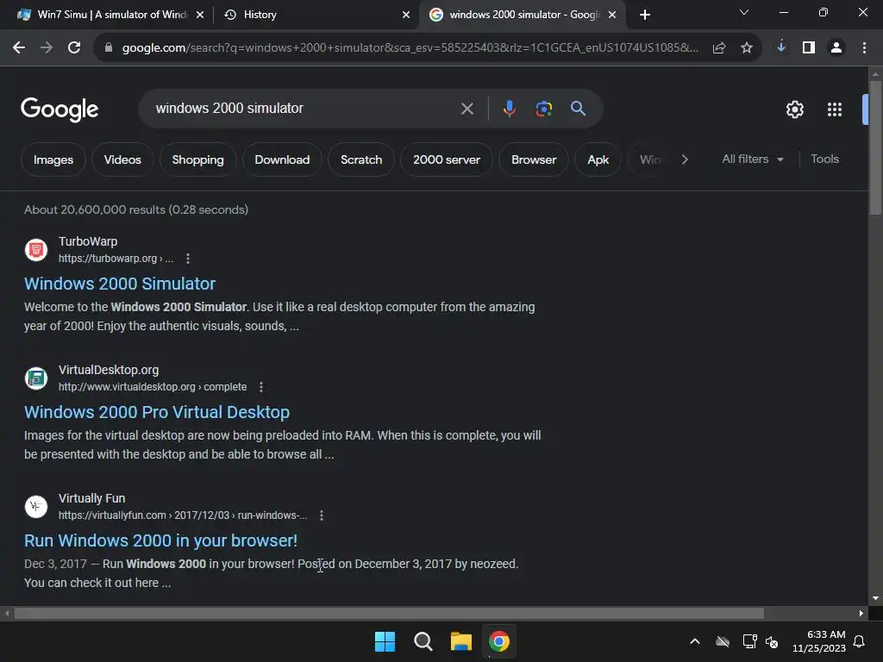Open Run Windows 2000 in your browser link
883x662 pixels.
(x=161, y=540)
